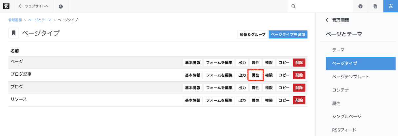The image size is (398, 136).
Task: Open 属性 for ブログ記事 row
Action: (x=255, y=75)
